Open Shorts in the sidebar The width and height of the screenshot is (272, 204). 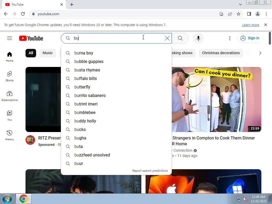click(10, 76)
